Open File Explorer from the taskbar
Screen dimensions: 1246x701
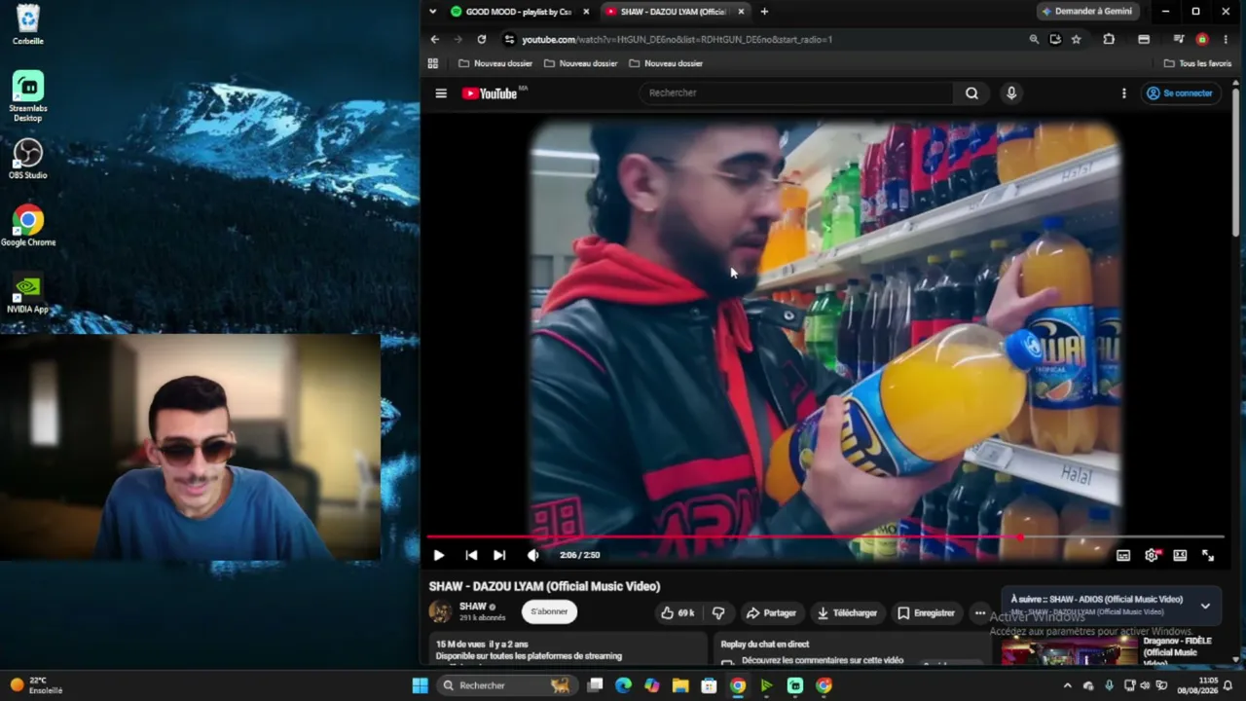pyautogui.click(x=679, y=685)
